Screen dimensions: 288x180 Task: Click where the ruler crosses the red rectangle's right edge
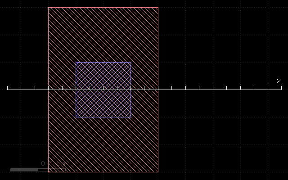(158, 90)
